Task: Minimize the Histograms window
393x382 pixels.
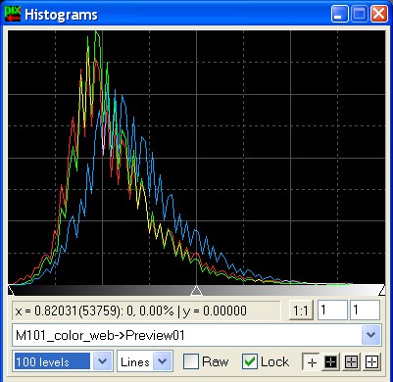Action: coord(340,15)
